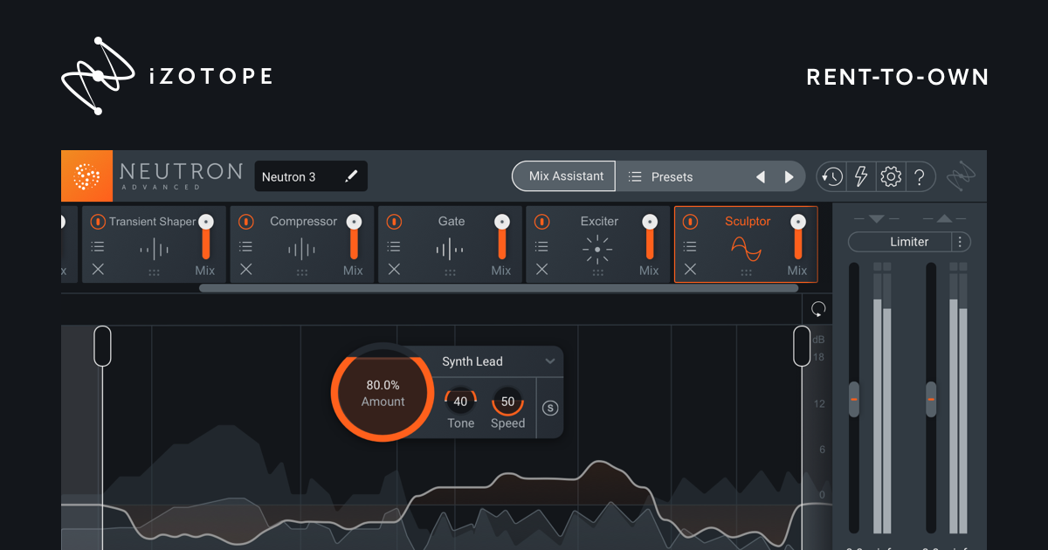
Task: Open the undo history clock icon
Action: (831, 177)
